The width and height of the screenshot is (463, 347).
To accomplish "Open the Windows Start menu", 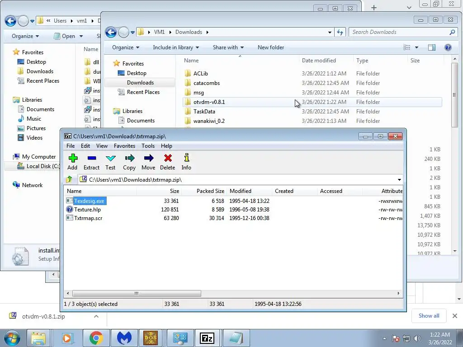I will pos(12,338).
